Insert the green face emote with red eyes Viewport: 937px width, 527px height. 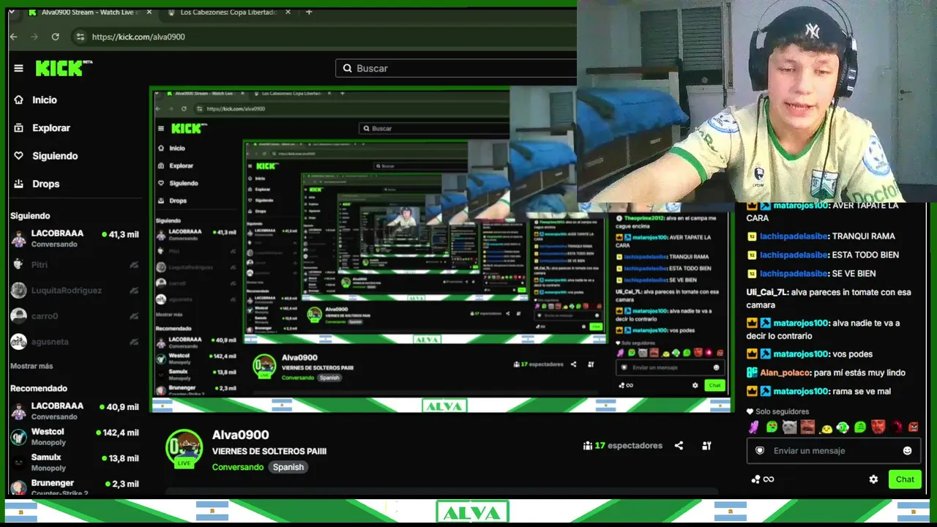(772, 427)
